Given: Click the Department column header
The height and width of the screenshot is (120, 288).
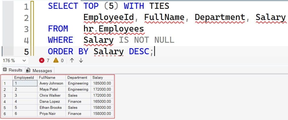Looking at the screenshot, I should (x=78, y=78).
